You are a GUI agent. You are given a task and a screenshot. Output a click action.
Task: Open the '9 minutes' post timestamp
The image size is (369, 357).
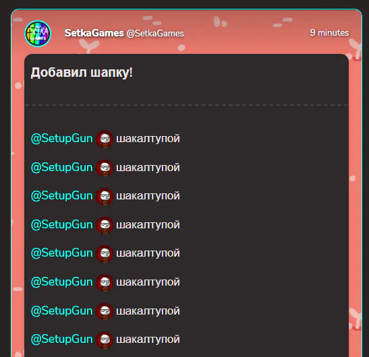pos(329,32)
